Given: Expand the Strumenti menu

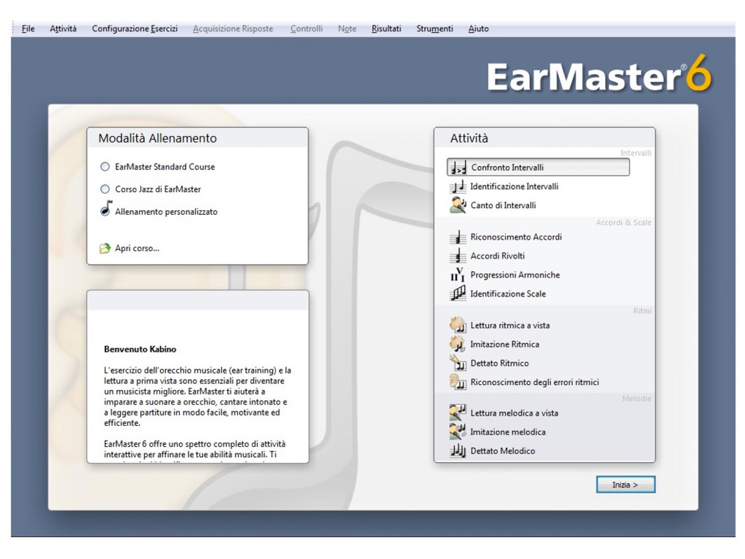Looking at the screenshot, I should tap(435, 29).
